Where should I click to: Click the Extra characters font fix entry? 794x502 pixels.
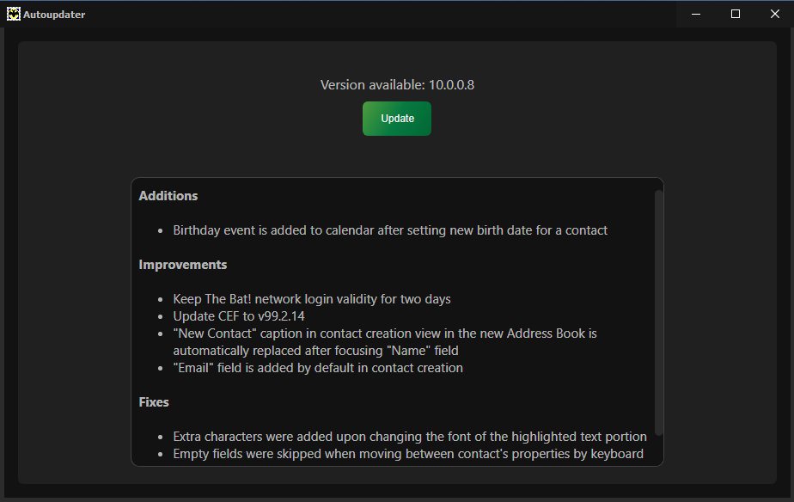pos(410,437)
